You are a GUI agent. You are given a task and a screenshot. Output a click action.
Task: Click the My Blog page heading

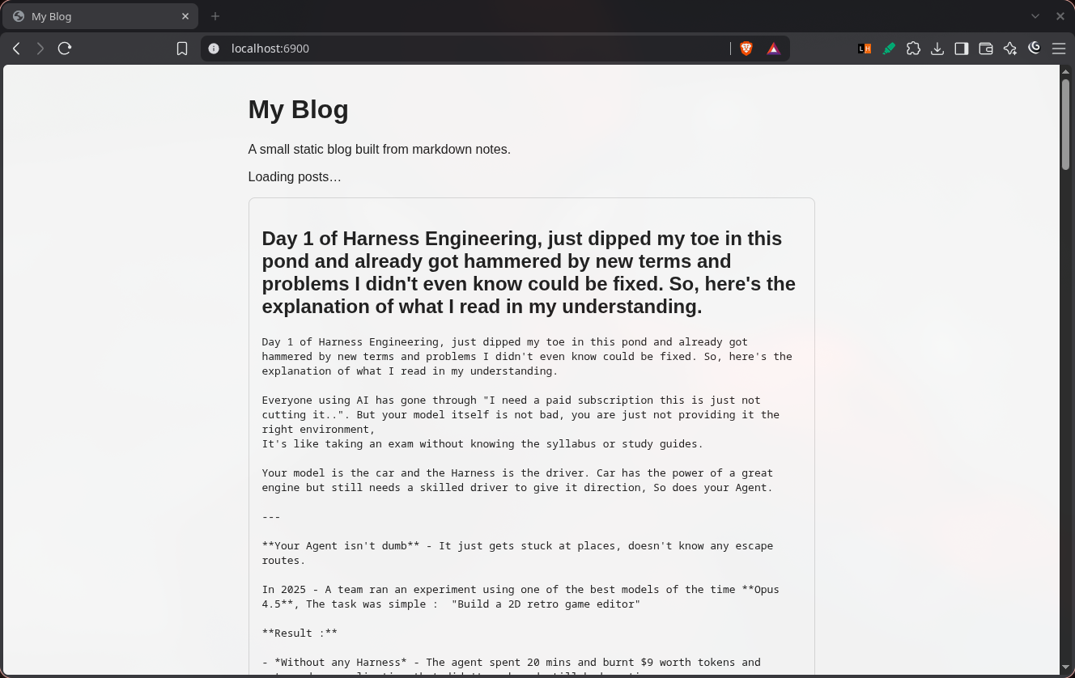click(x=299, y=109)
